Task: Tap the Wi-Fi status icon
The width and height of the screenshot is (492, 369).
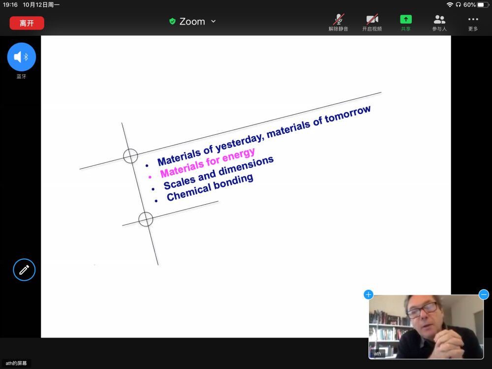Action: [x=450, y=4]
